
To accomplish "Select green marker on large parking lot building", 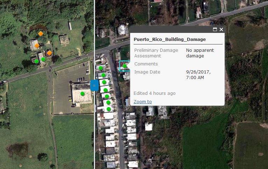I will (x=83, y=94).
